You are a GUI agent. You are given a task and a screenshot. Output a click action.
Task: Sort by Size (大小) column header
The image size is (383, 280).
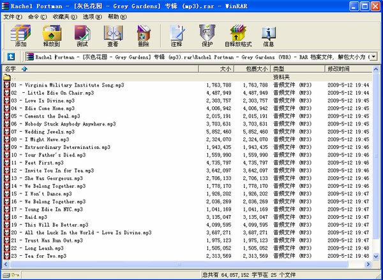[216, 69]
